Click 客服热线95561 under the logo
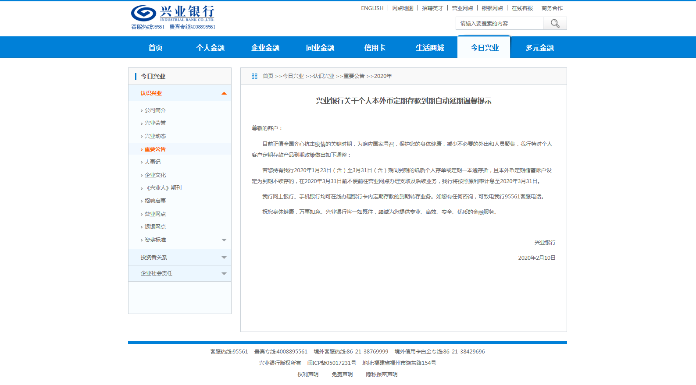Viewport: 696px width, 385px height. click(x=148, y=27)
